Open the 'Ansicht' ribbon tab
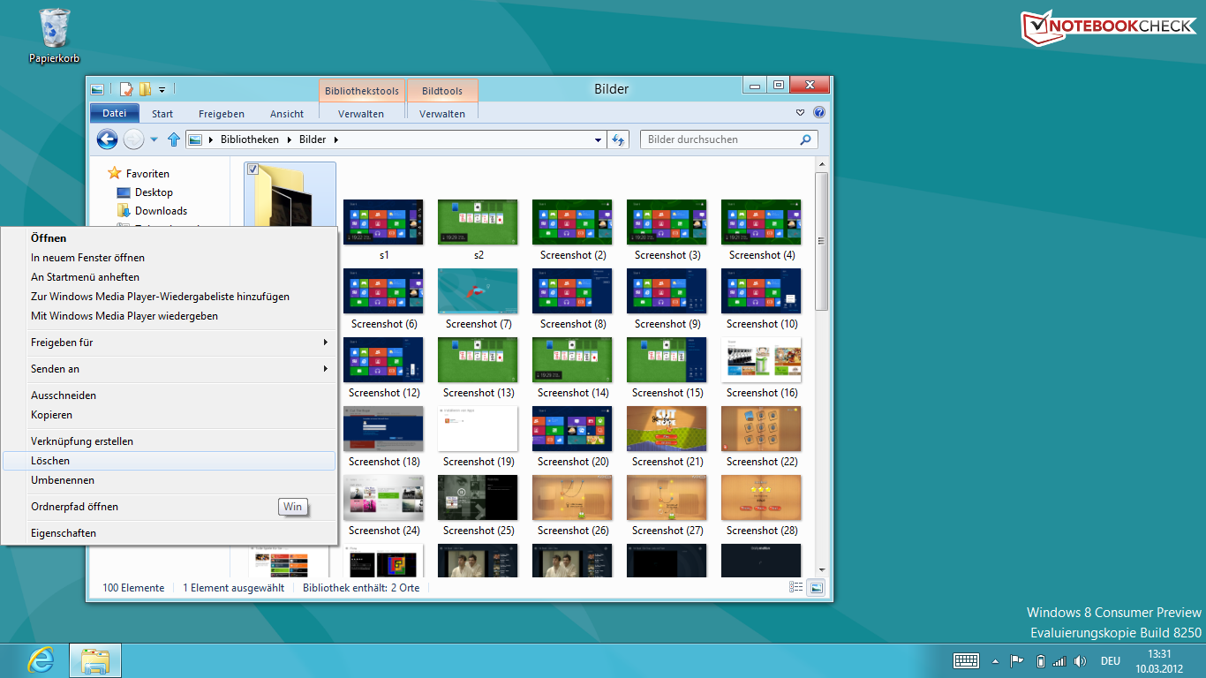Image resolution: width=1206 pixels, height=678 pixels. click(x=287, y=114)
